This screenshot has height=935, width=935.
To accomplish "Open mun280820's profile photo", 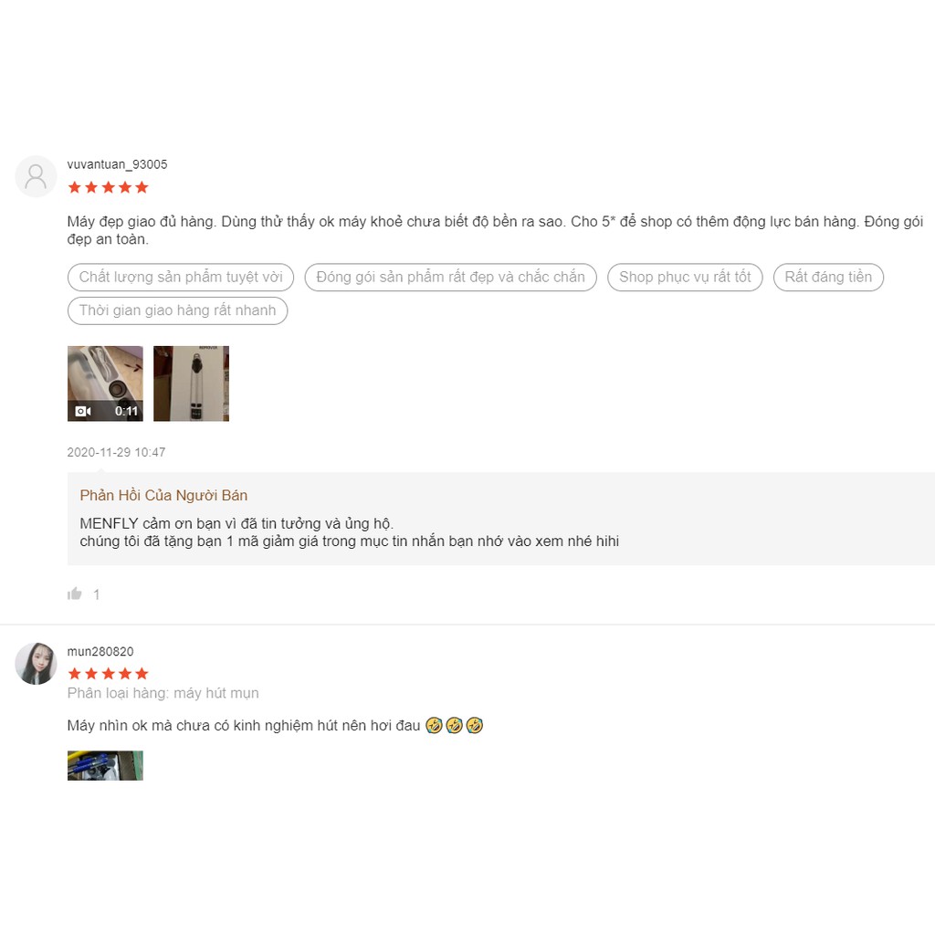I will pos(36,663).
